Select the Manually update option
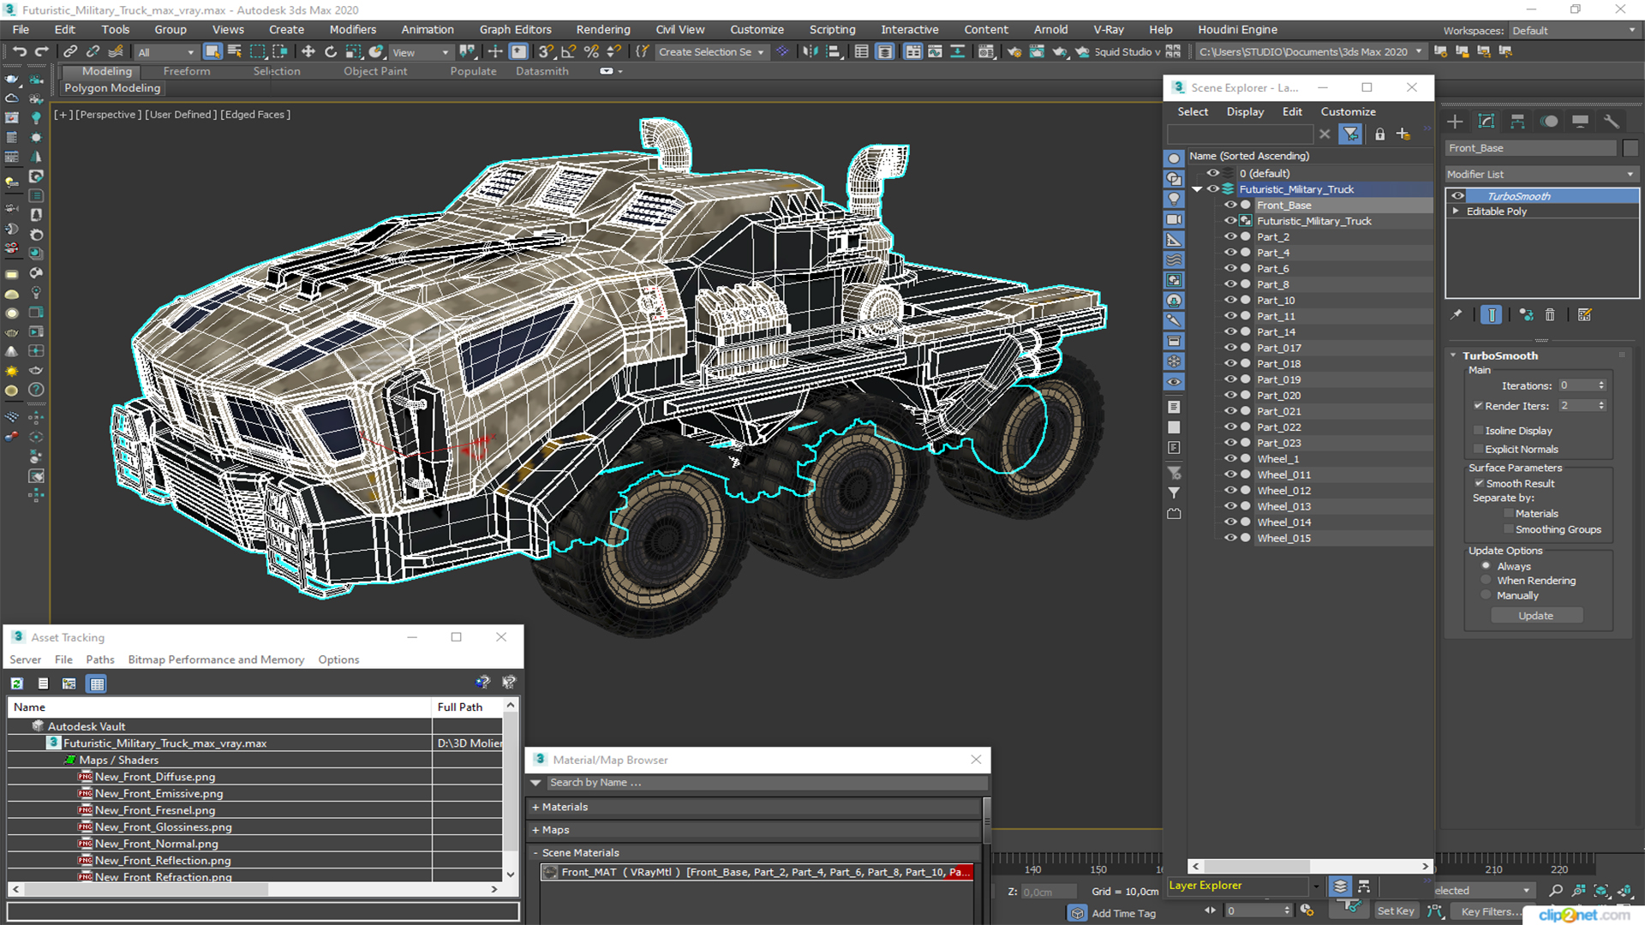 point(1486,595)
